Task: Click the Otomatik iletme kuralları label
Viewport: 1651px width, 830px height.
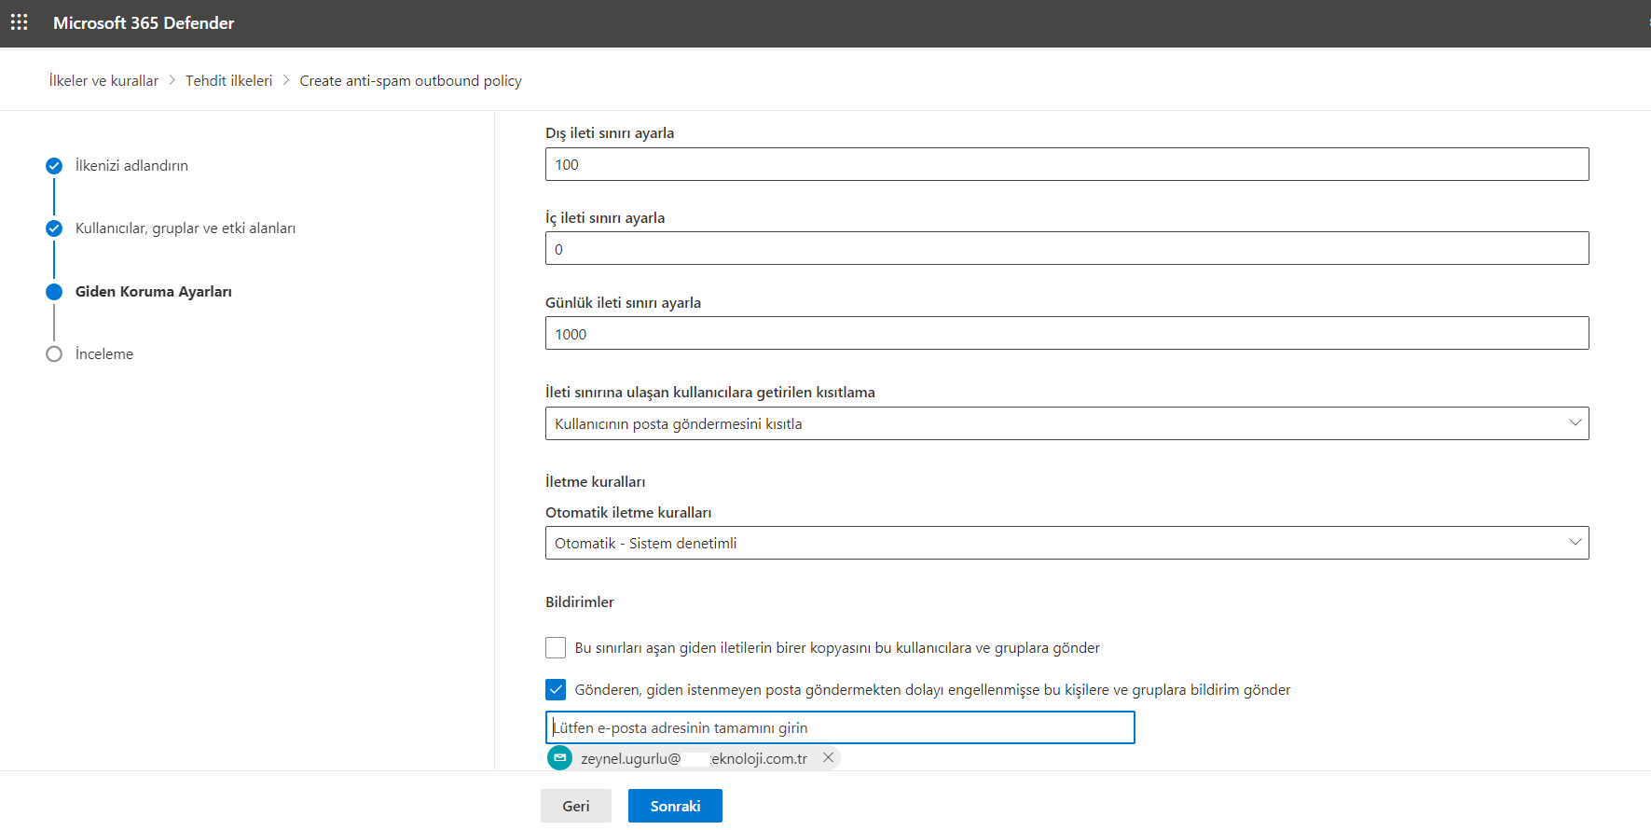Action: pos(628,513)
